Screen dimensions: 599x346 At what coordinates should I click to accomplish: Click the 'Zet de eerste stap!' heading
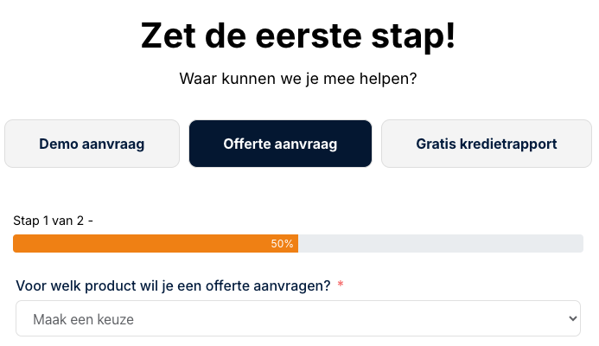[x=298, y=36]
